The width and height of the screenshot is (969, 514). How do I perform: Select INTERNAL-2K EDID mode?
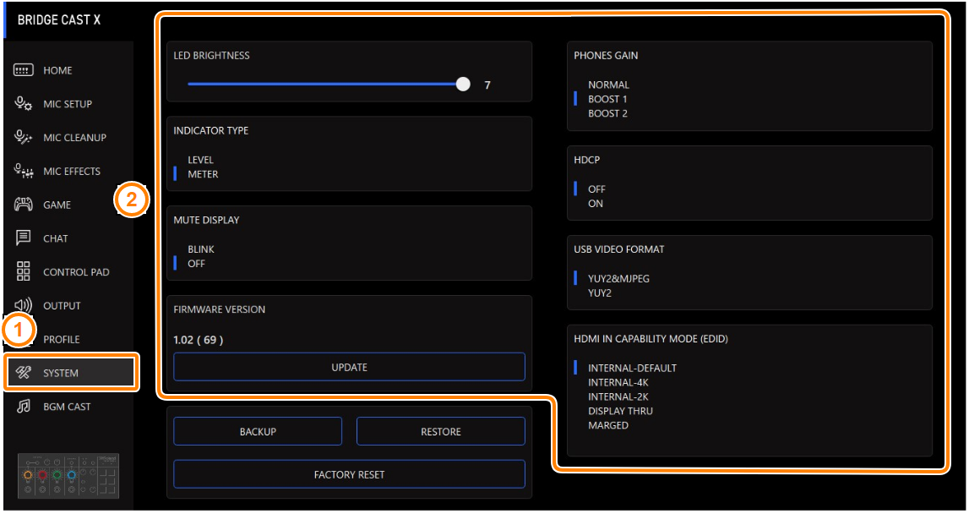pos(618,396)
